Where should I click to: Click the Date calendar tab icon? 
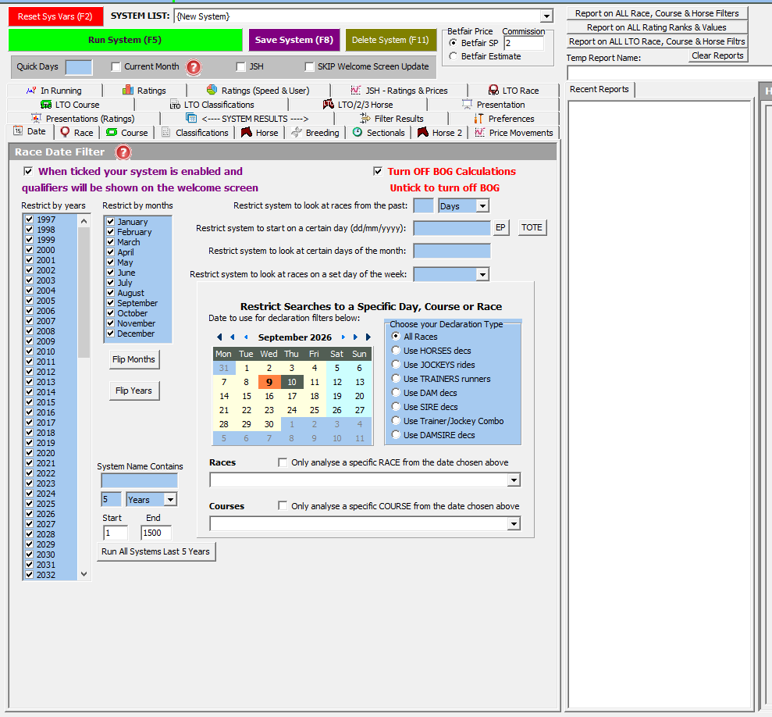18,130
